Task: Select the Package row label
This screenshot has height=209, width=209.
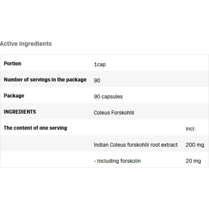Action: [x=14, y=96]
